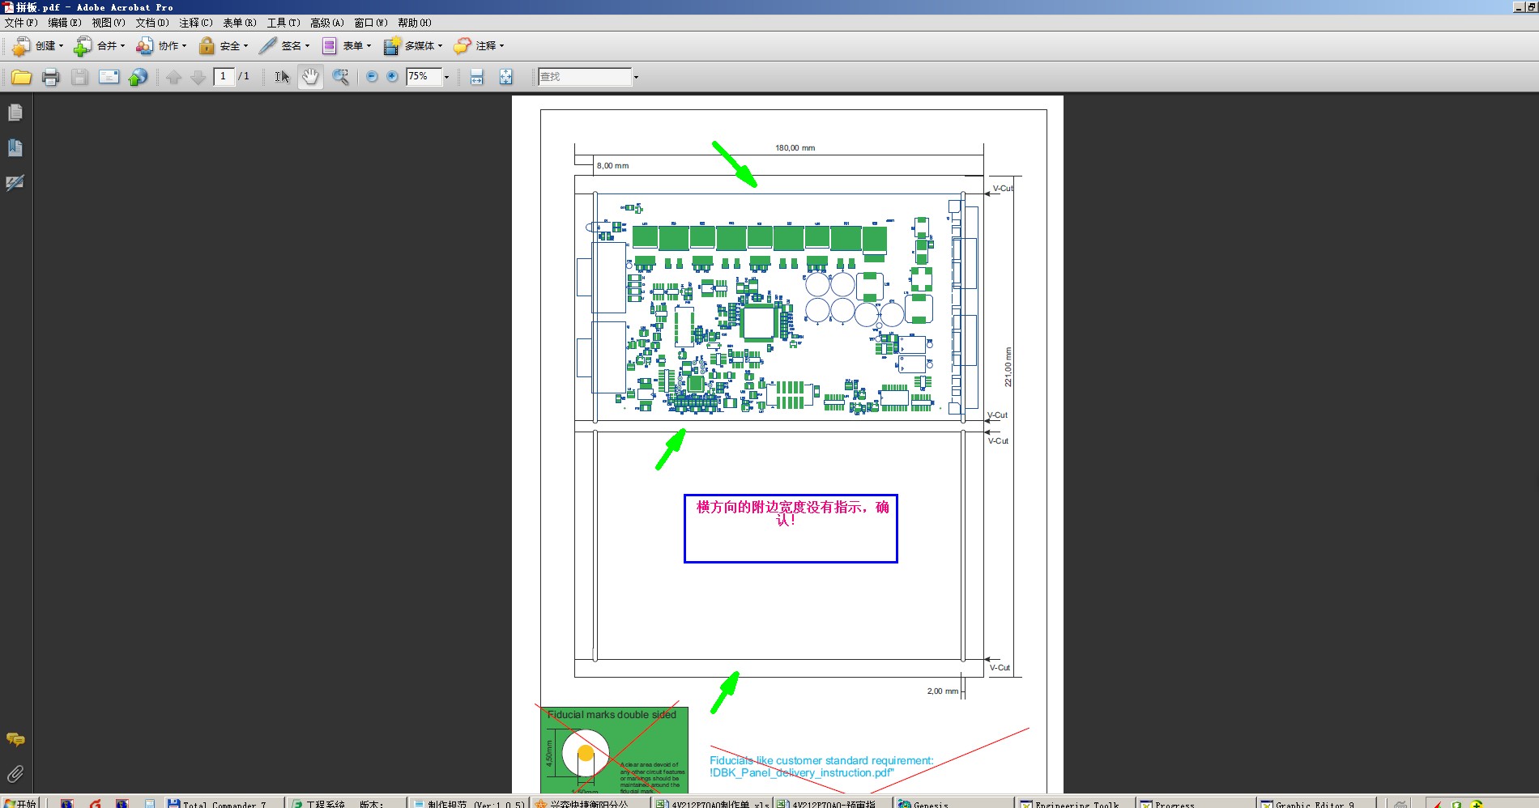Click the fit one full page icon

tap(505, 77)
